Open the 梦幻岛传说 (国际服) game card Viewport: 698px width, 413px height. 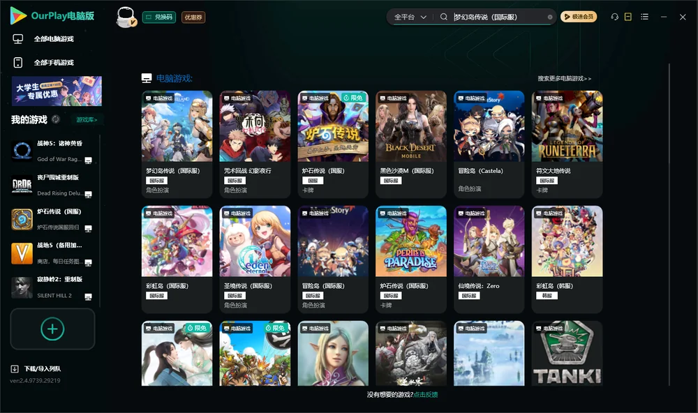tap(177, 144)
